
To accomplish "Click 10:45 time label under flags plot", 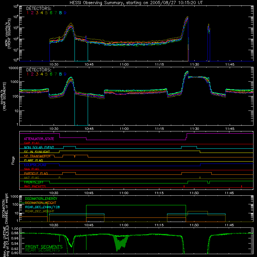I will pos(89,193).
